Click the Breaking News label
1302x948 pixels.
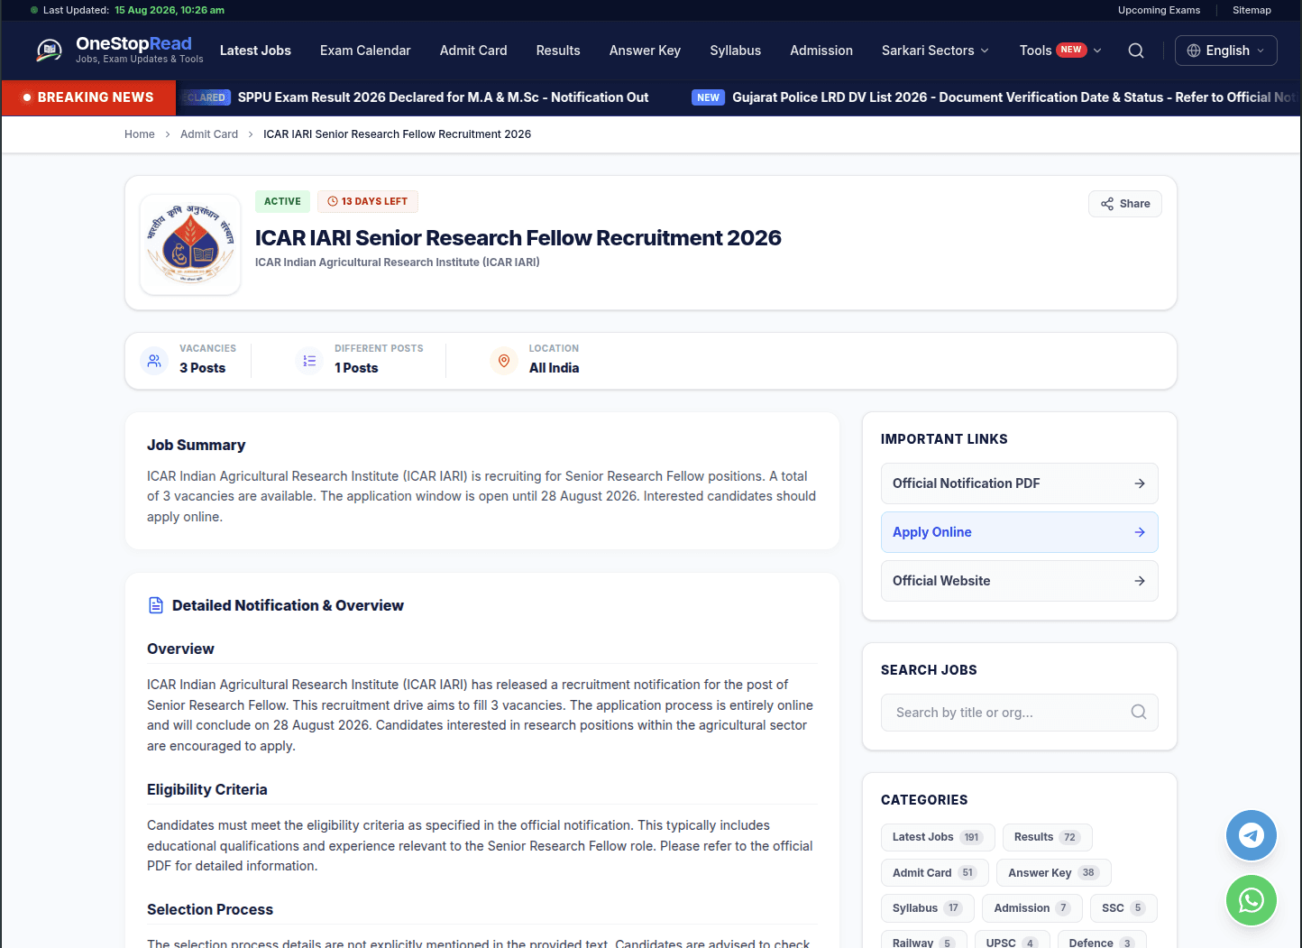coord(88,97)
